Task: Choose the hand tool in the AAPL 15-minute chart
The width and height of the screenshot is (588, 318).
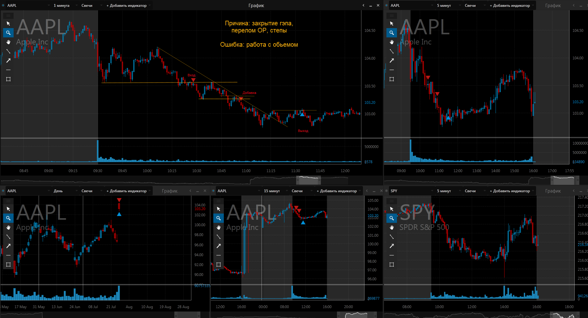Action: [219, 227]
